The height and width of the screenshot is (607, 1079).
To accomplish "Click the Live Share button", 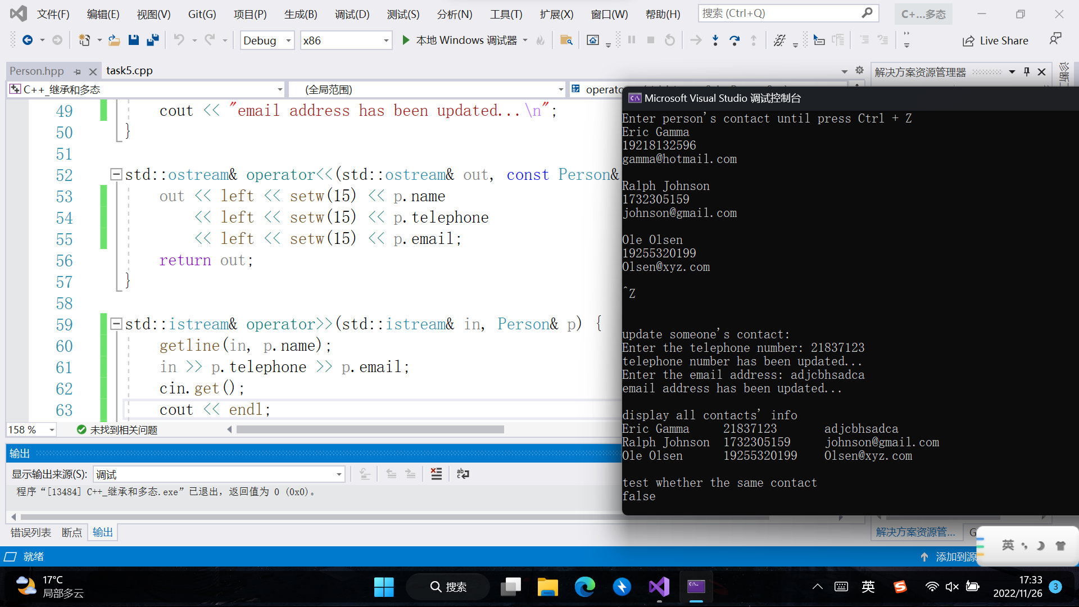I will click(995, 40).
